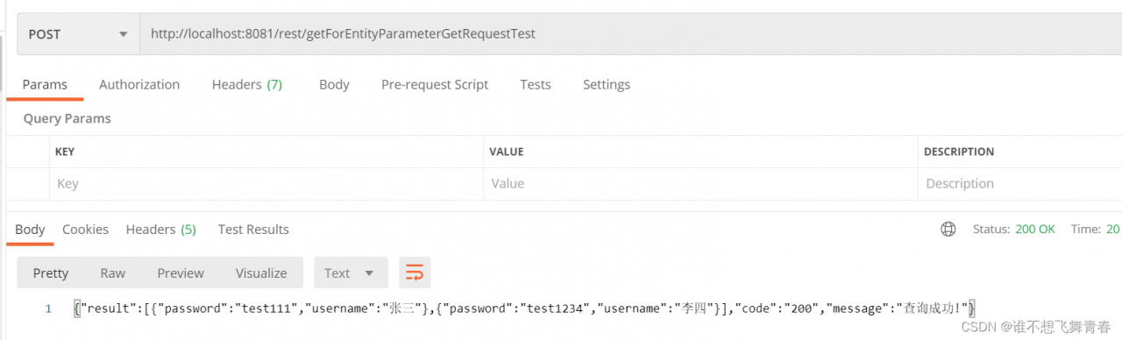Select the Params tab
This screenshot has width=1122, height=340.
[45, 84]
